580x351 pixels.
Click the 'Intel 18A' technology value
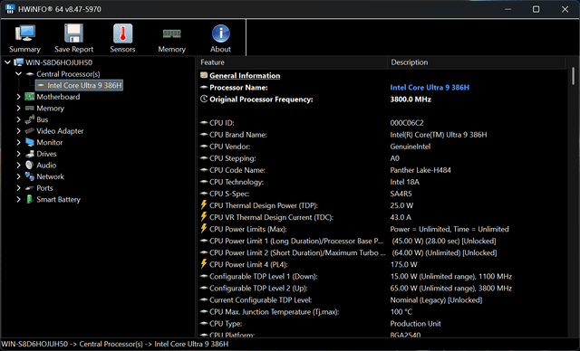[405, 182]
